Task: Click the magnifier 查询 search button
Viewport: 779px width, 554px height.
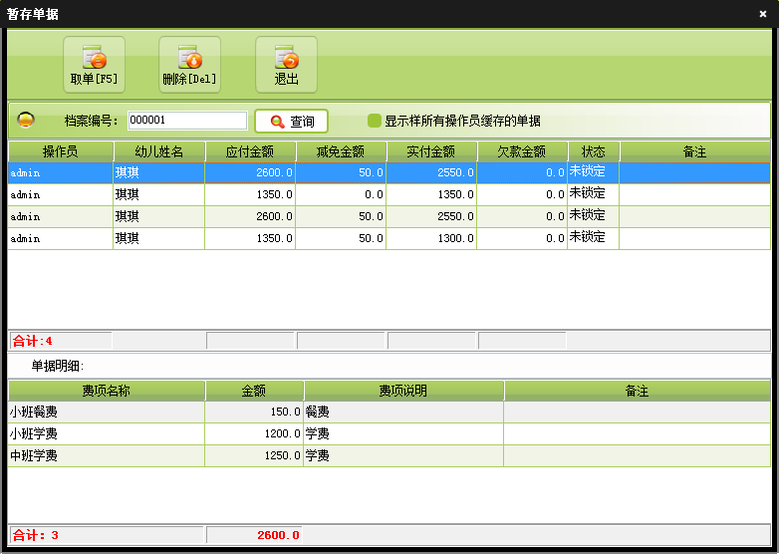Action: pos(292,122)
